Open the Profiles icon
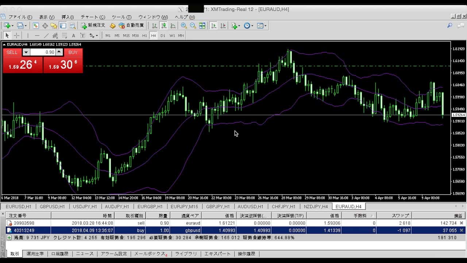Screen dimensions: 467x263 [20, 26]
